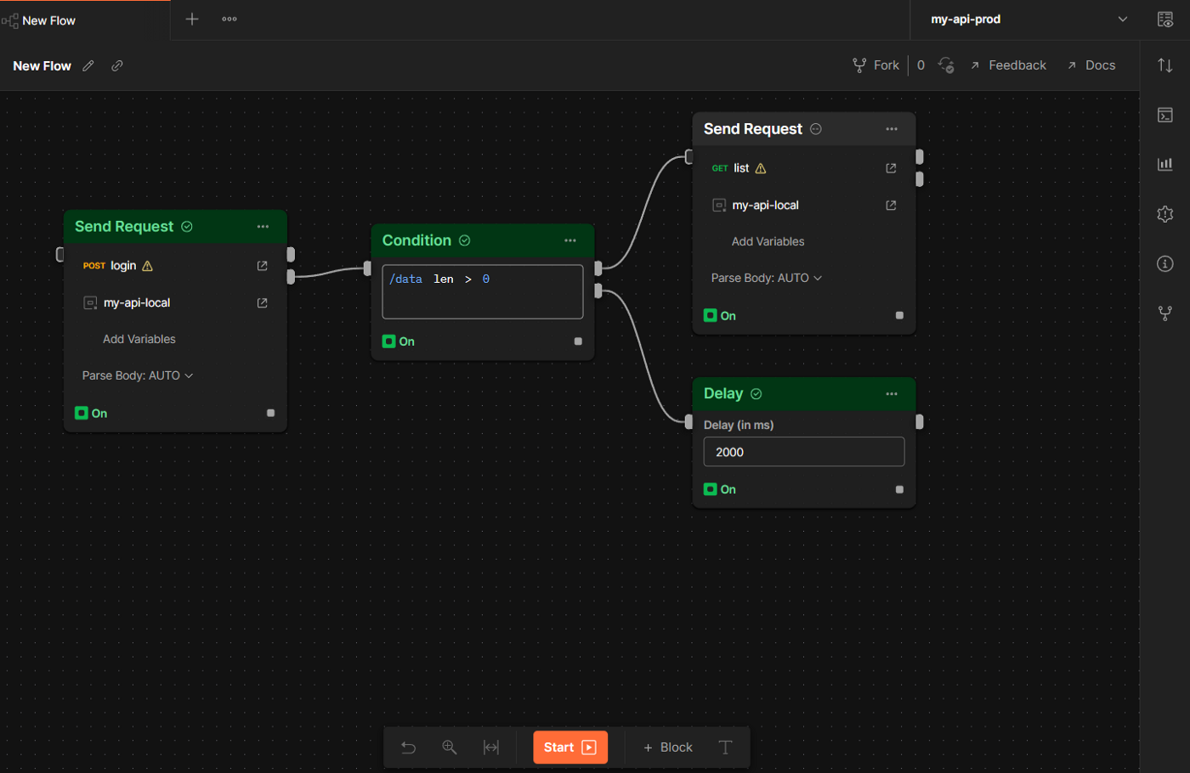Expand Parse Body AUTO in login block
The width and height of the screenshot is (1190, 773).
[138, 375]
